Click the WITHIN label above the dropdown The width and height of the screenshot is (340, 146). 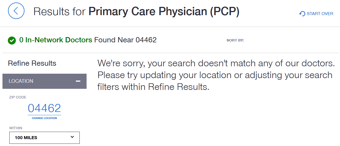pyautogui.click(x=16, y=128)
